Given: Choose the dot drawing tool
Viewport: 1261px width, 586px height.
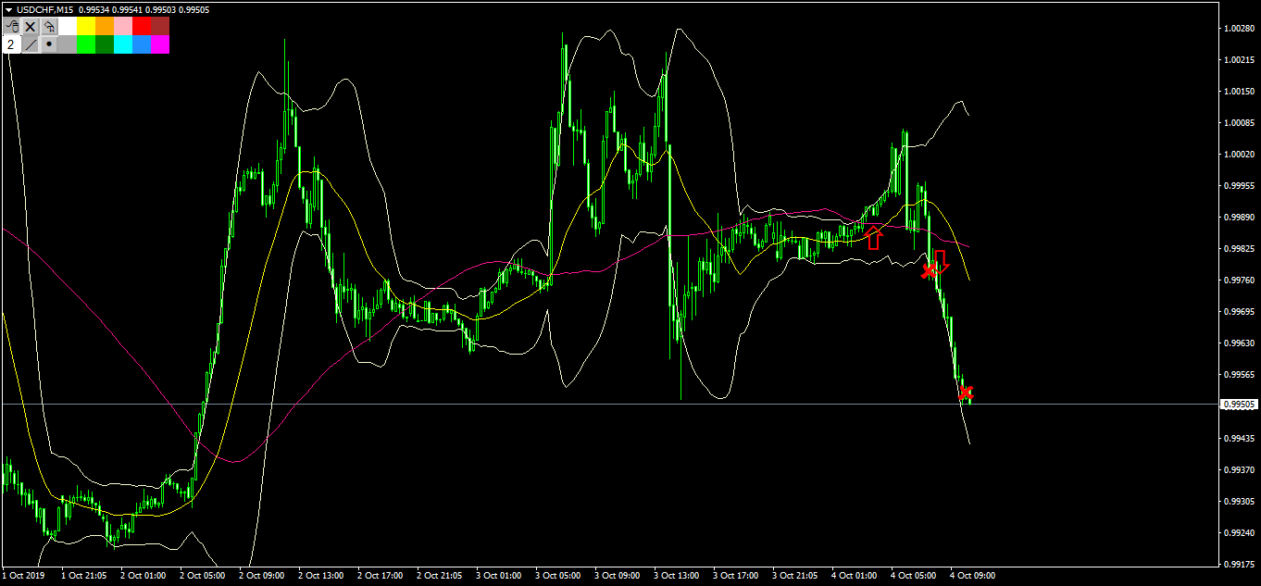Looking at the screenshot, I should (49, 44).
